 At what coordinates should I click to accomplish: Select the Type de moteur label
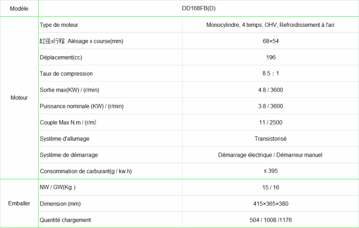[x=59, y=25]
